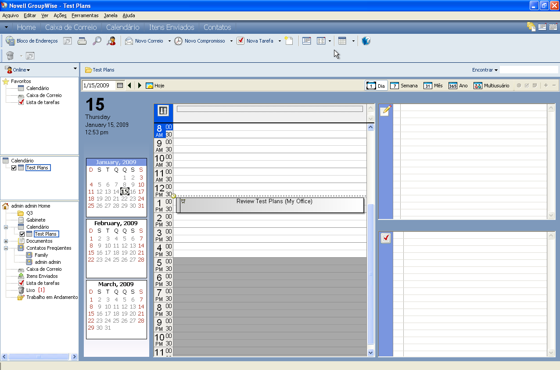560x370 pixels.
Task: Switch to the Itens Enviados tab
Action: click(x=171, y=27)
